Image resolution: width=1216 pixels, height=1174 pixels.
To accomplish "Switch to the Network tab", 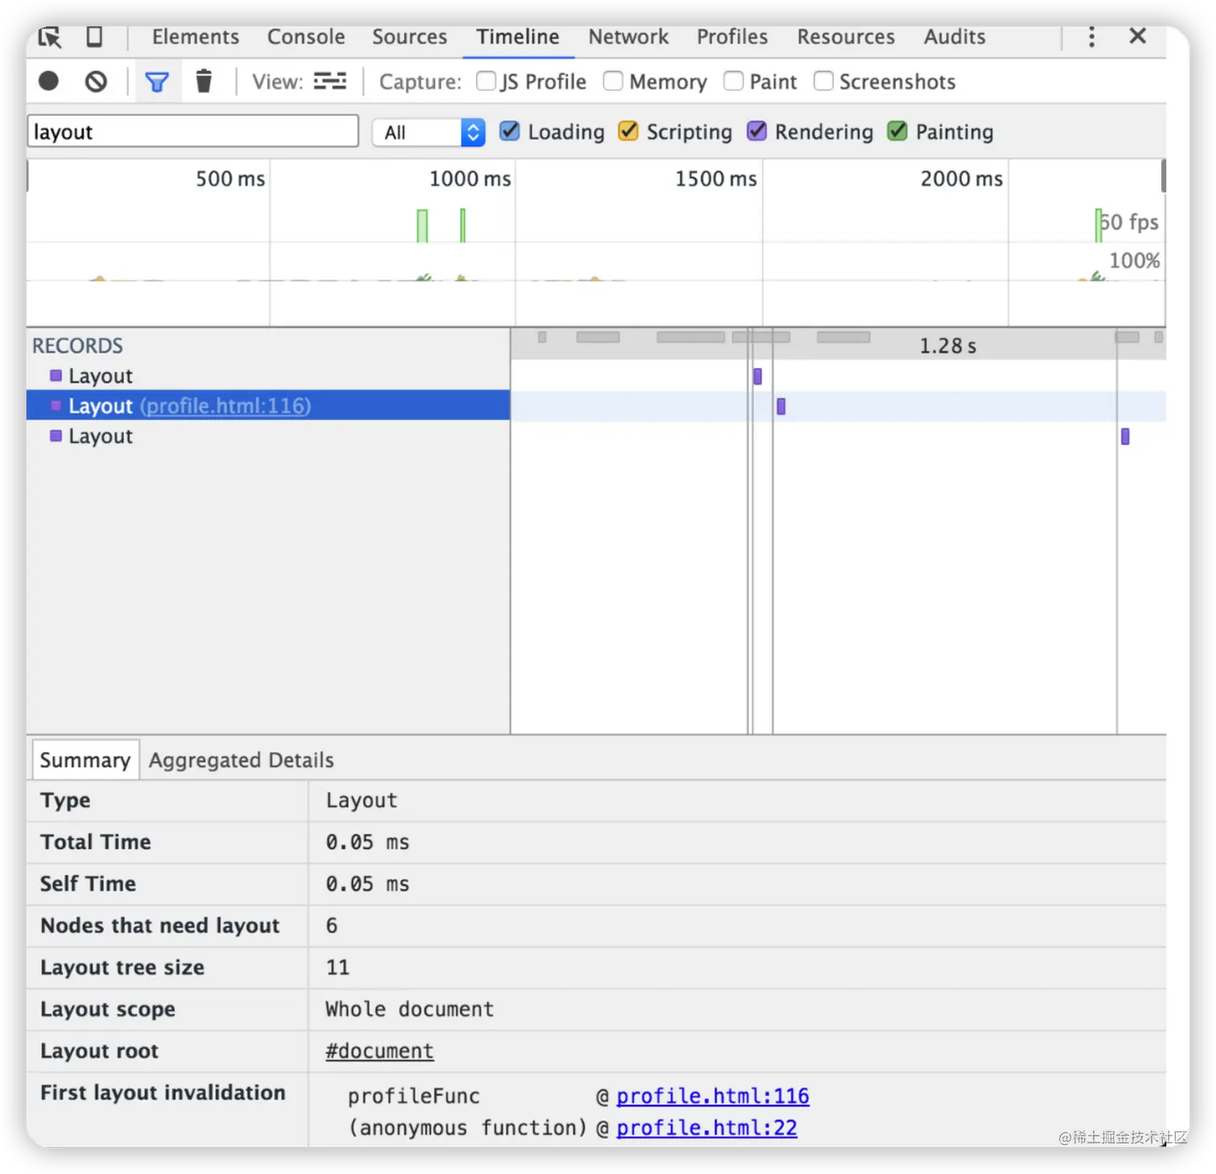I will [628, 37].
